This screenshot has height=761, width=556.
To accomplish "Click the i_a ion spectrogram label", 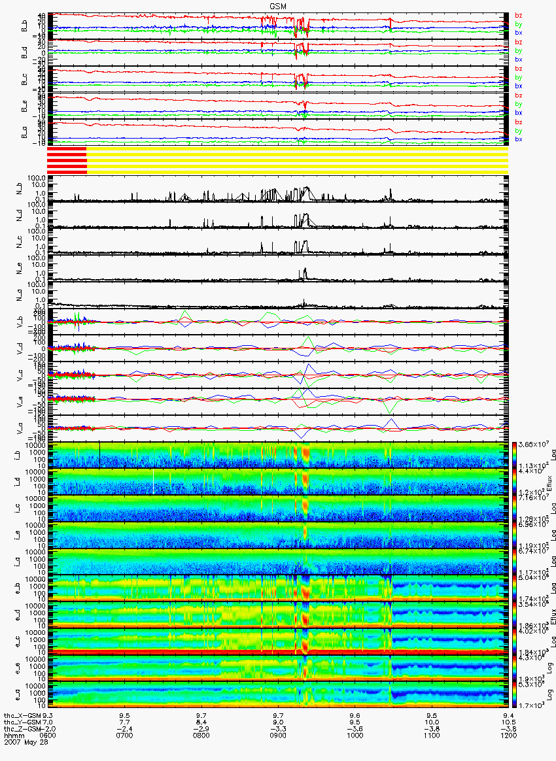I will (18, 562).
